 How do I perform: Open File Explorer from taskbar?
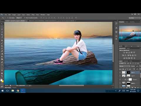click(13, 91)
